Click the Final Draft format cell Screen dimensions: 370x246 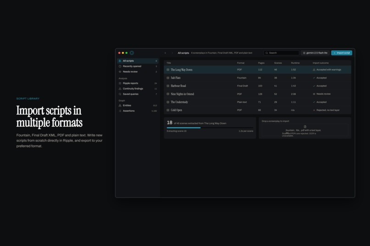(x=242, y=86)
